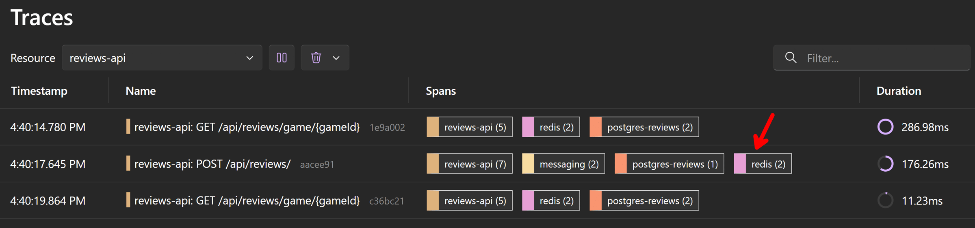Click the Filter text input field

point(872,58)
